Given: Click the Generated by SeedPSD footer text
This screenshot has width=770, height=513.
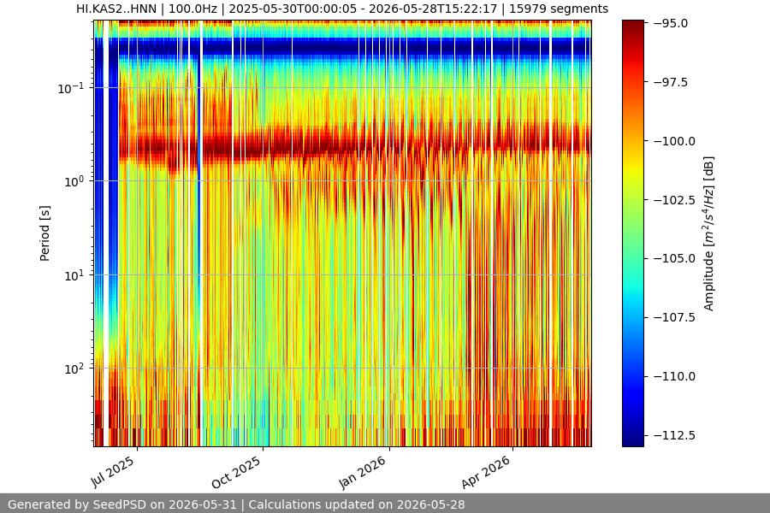Looking at the screenshot, I should [236, 504].
